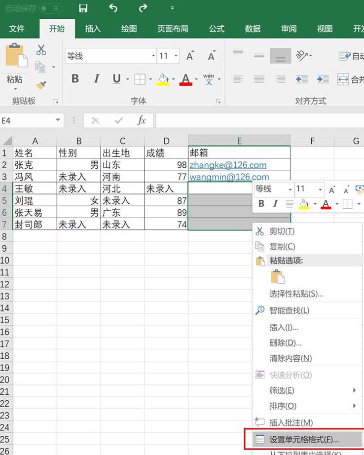Viewport: 364px width, 455px height.
Task: Apply red font color in ribbon
Action: (x=185, y=79)
